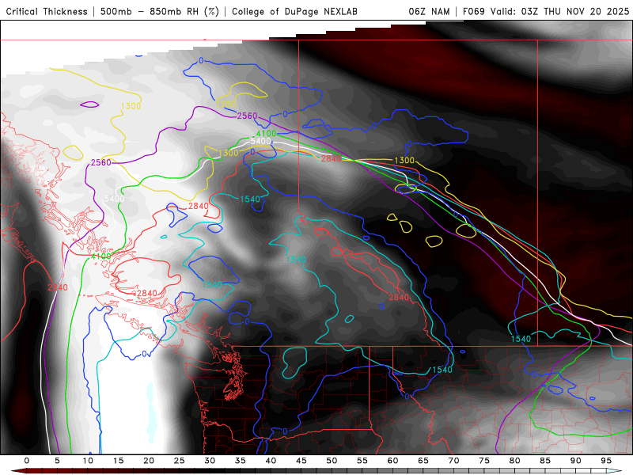Click the color scale label "90"

576,461
